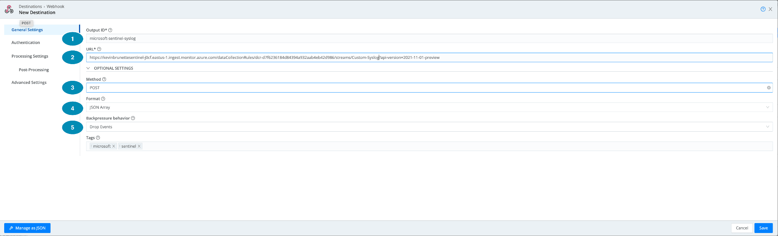The image size is (778, 236).
Task: Clear the Method field using the X icon
Action: (769, 88)
